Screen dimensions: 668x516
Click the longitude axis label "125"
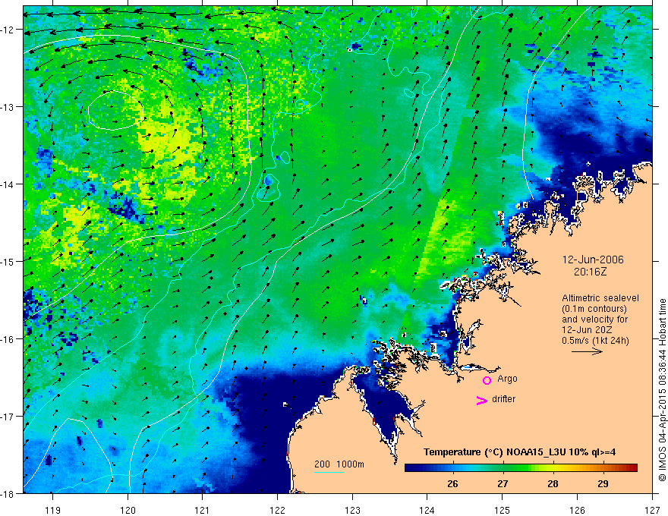click(x=503, y=510)
